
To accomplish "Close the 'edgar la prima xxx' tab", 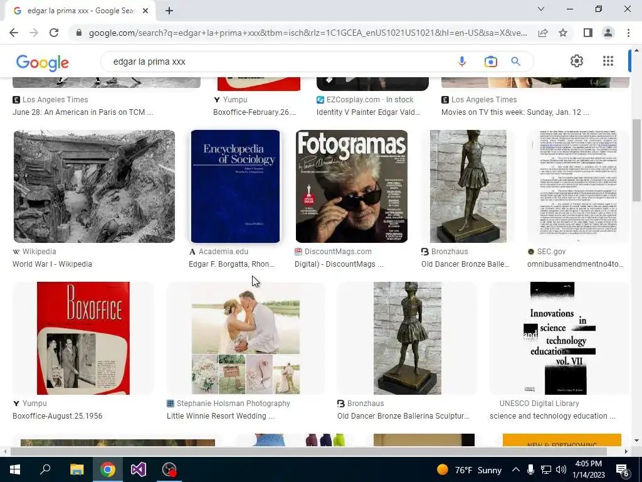I will click(x=145, y=11).
